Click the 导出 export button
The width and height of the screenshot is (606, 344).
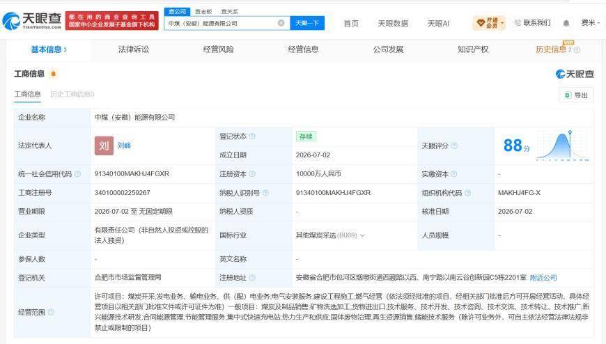tap(576, 95)
